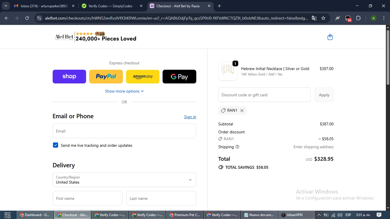Pay with PayPal button

click(x=106, y=76)
